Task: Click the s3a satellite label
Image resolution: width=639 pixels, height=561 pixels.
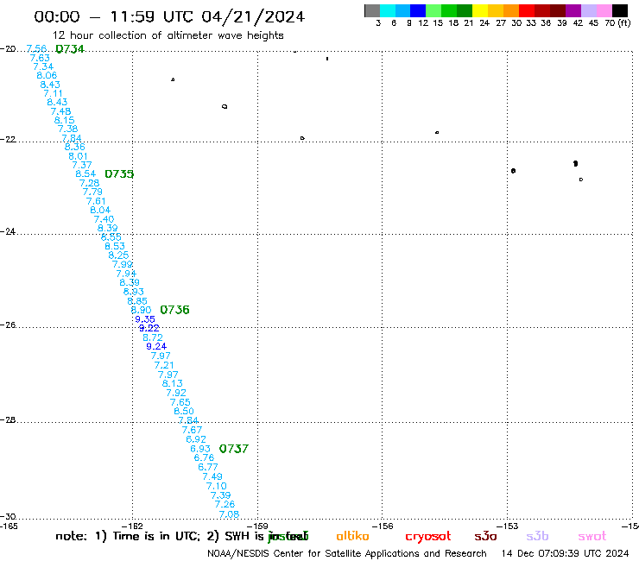Action: coord(485,536)
